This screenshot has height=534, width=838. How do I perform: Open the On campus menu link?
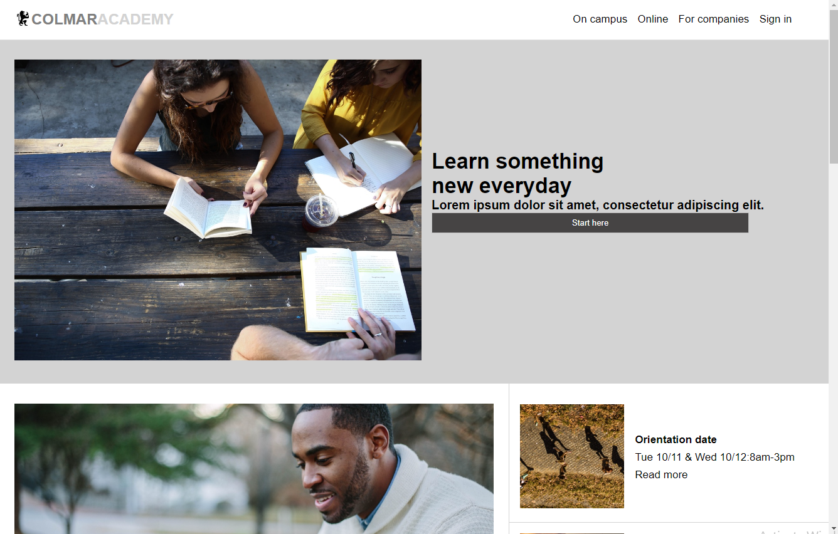coord(600,19)
